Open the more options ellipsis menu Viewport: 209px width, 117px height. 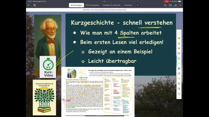coord(180,5)
